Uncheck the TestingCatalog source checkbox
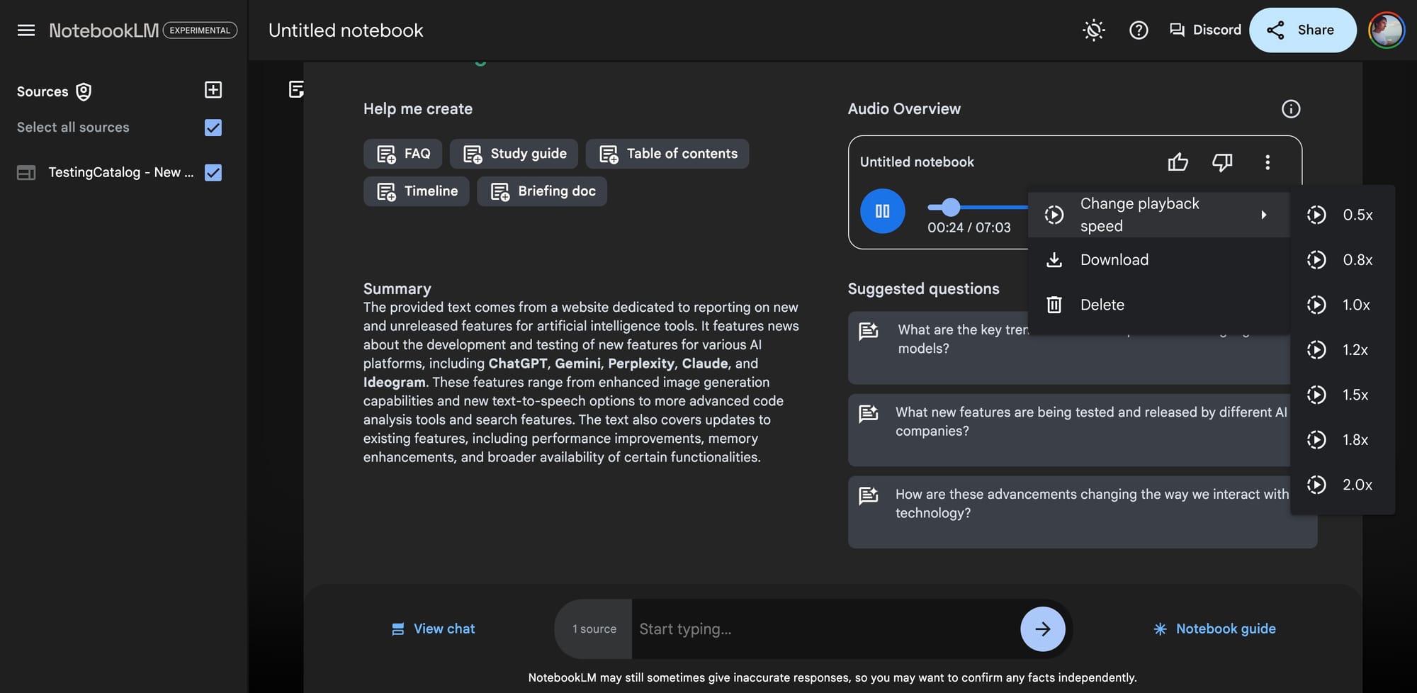The width and height of the screenshot is (1417, 693). [x=213, y=172]
